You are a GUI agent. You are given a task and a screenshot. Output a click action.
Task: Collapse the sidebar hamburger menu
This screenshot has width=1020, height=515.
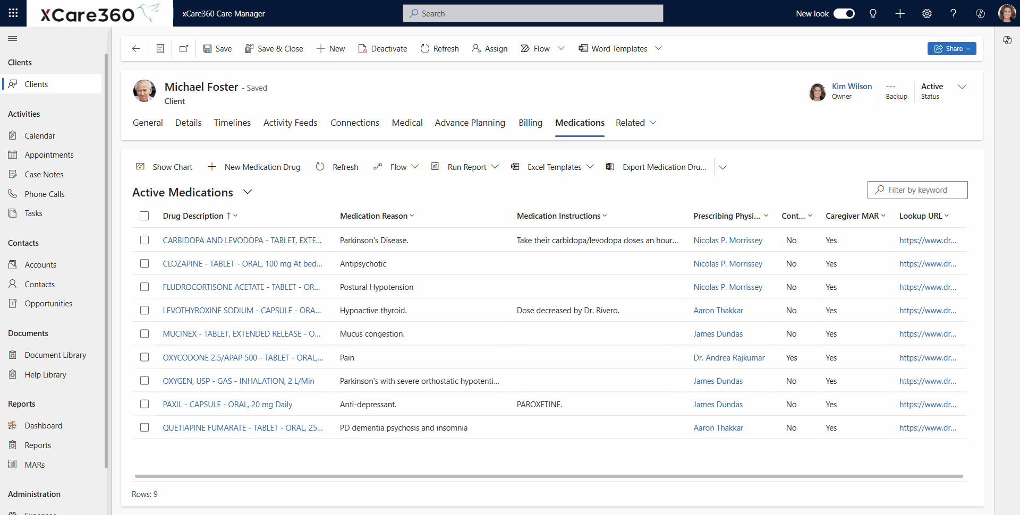click(x=13, y=38)
